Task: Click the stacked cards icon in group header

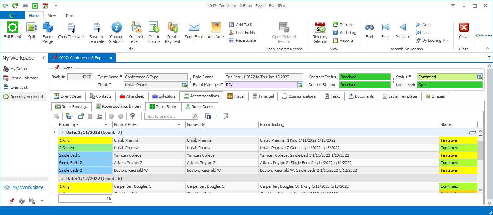Action: coord(473,132)
